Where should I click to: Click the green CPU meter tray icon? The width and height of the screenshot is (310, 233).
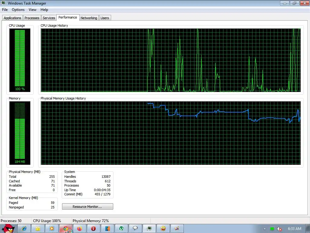pos(272,229)
